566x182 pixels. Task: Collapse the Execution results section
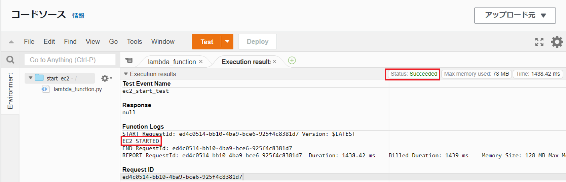(126, 74)
